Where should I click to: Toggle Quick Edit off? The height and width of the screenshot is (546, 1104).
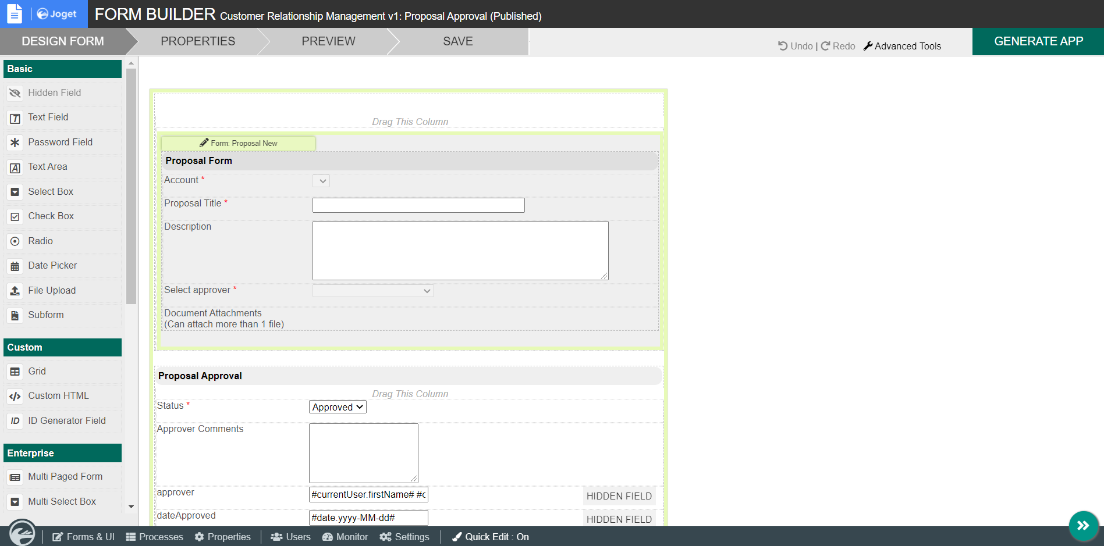[490, 536]
